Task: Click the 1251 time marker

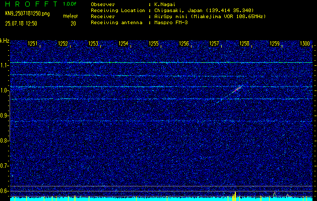Action: [x=33, y=44]
